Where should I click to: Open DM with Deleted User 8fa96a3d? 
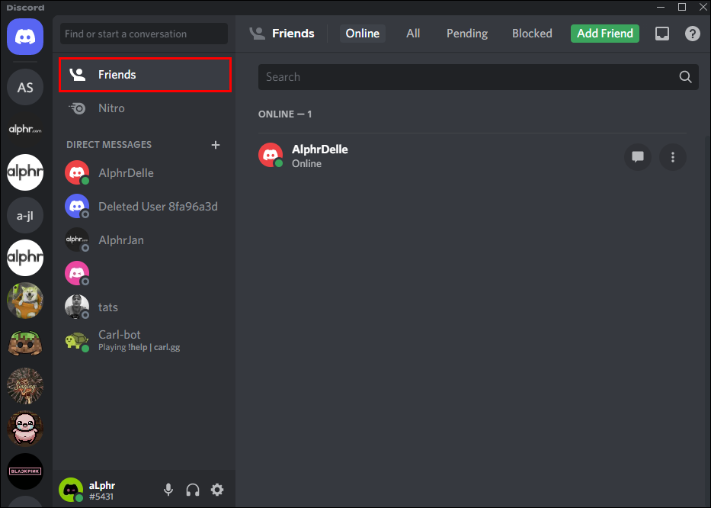145,207
